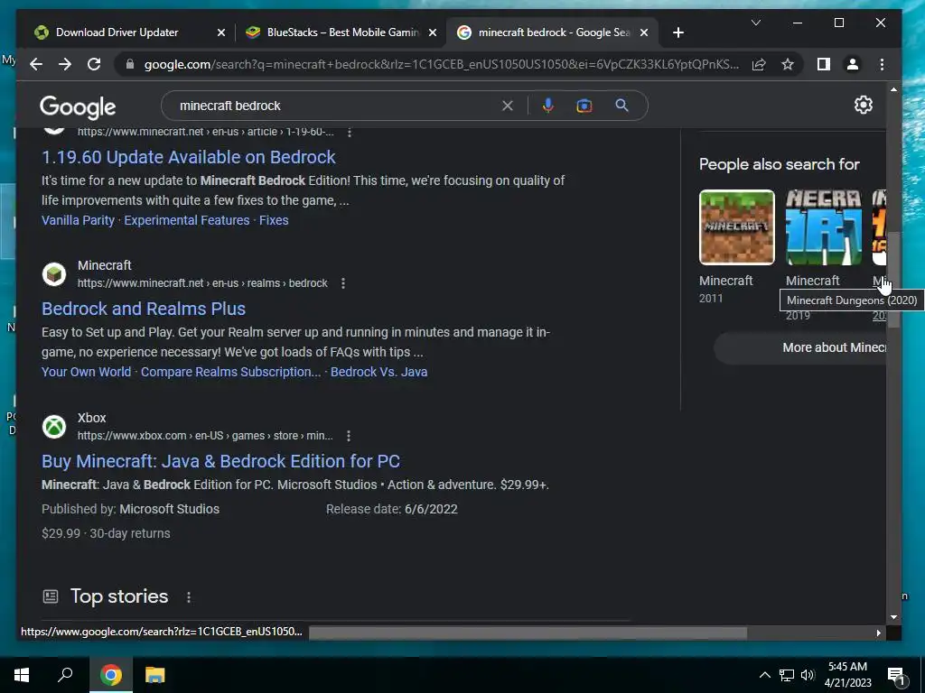925x693 pixels.
Task: Open the Bedrock Vs. Java sublink
Action: click(378, 372)
